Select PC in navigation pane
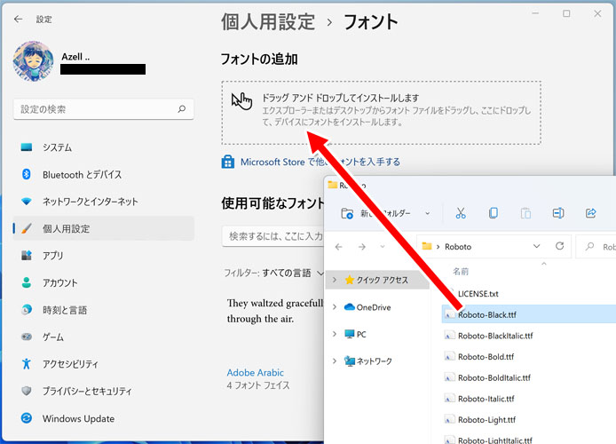Viewport: 616px width, 444px height. (355, 335)
